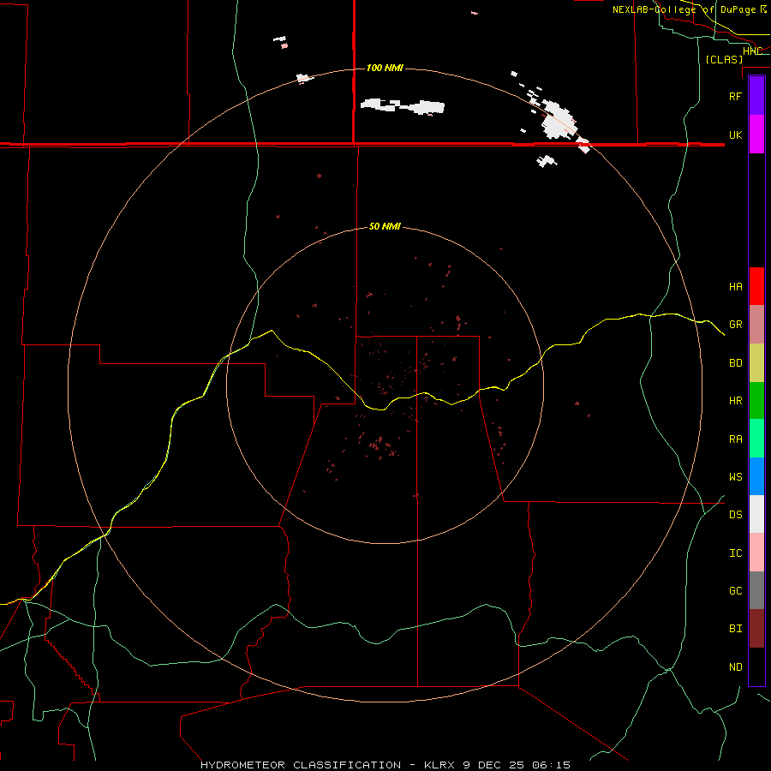This screenshot has width=771, height=771.
Task: Click the light pink IC legend color
Action: (756, 553)
